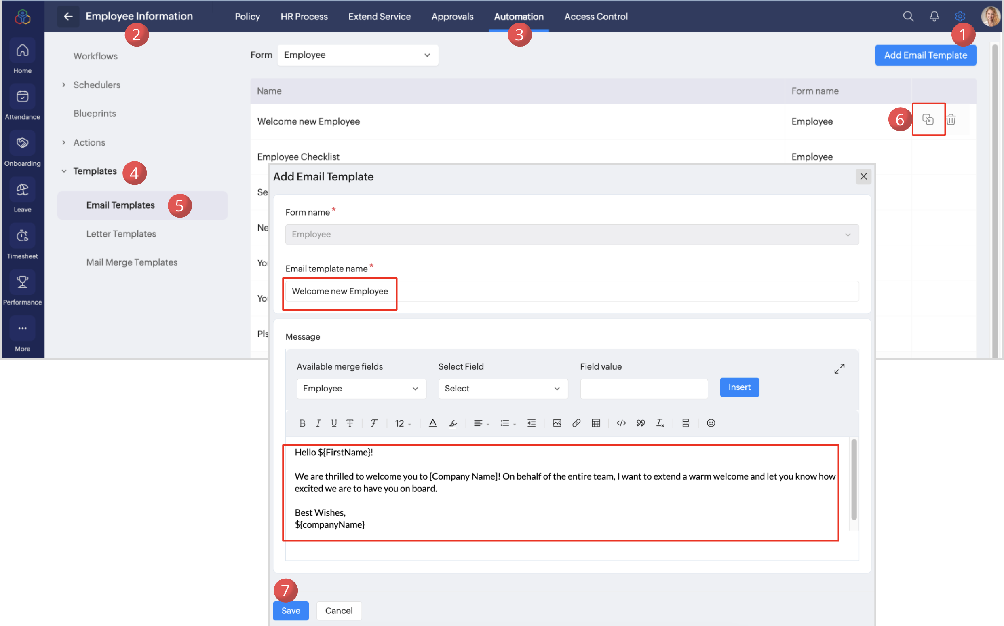Open the emoji picker
The width and height of the screenshot is (1004, 626).
tap(711, 423)
